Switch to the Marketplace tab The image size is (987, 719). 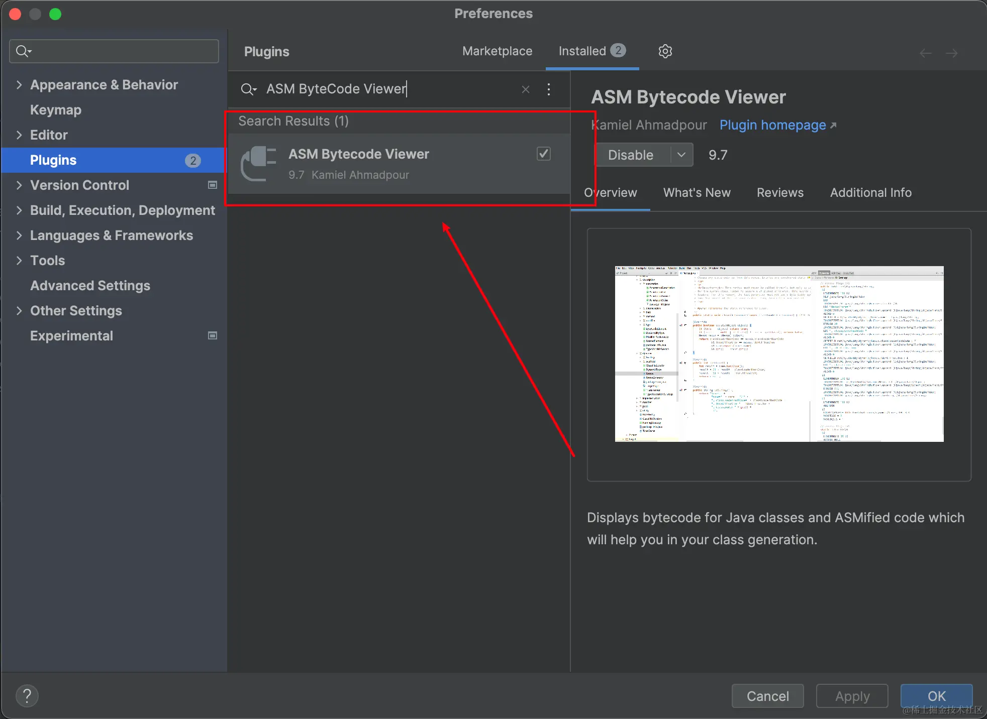pos(497,51)
